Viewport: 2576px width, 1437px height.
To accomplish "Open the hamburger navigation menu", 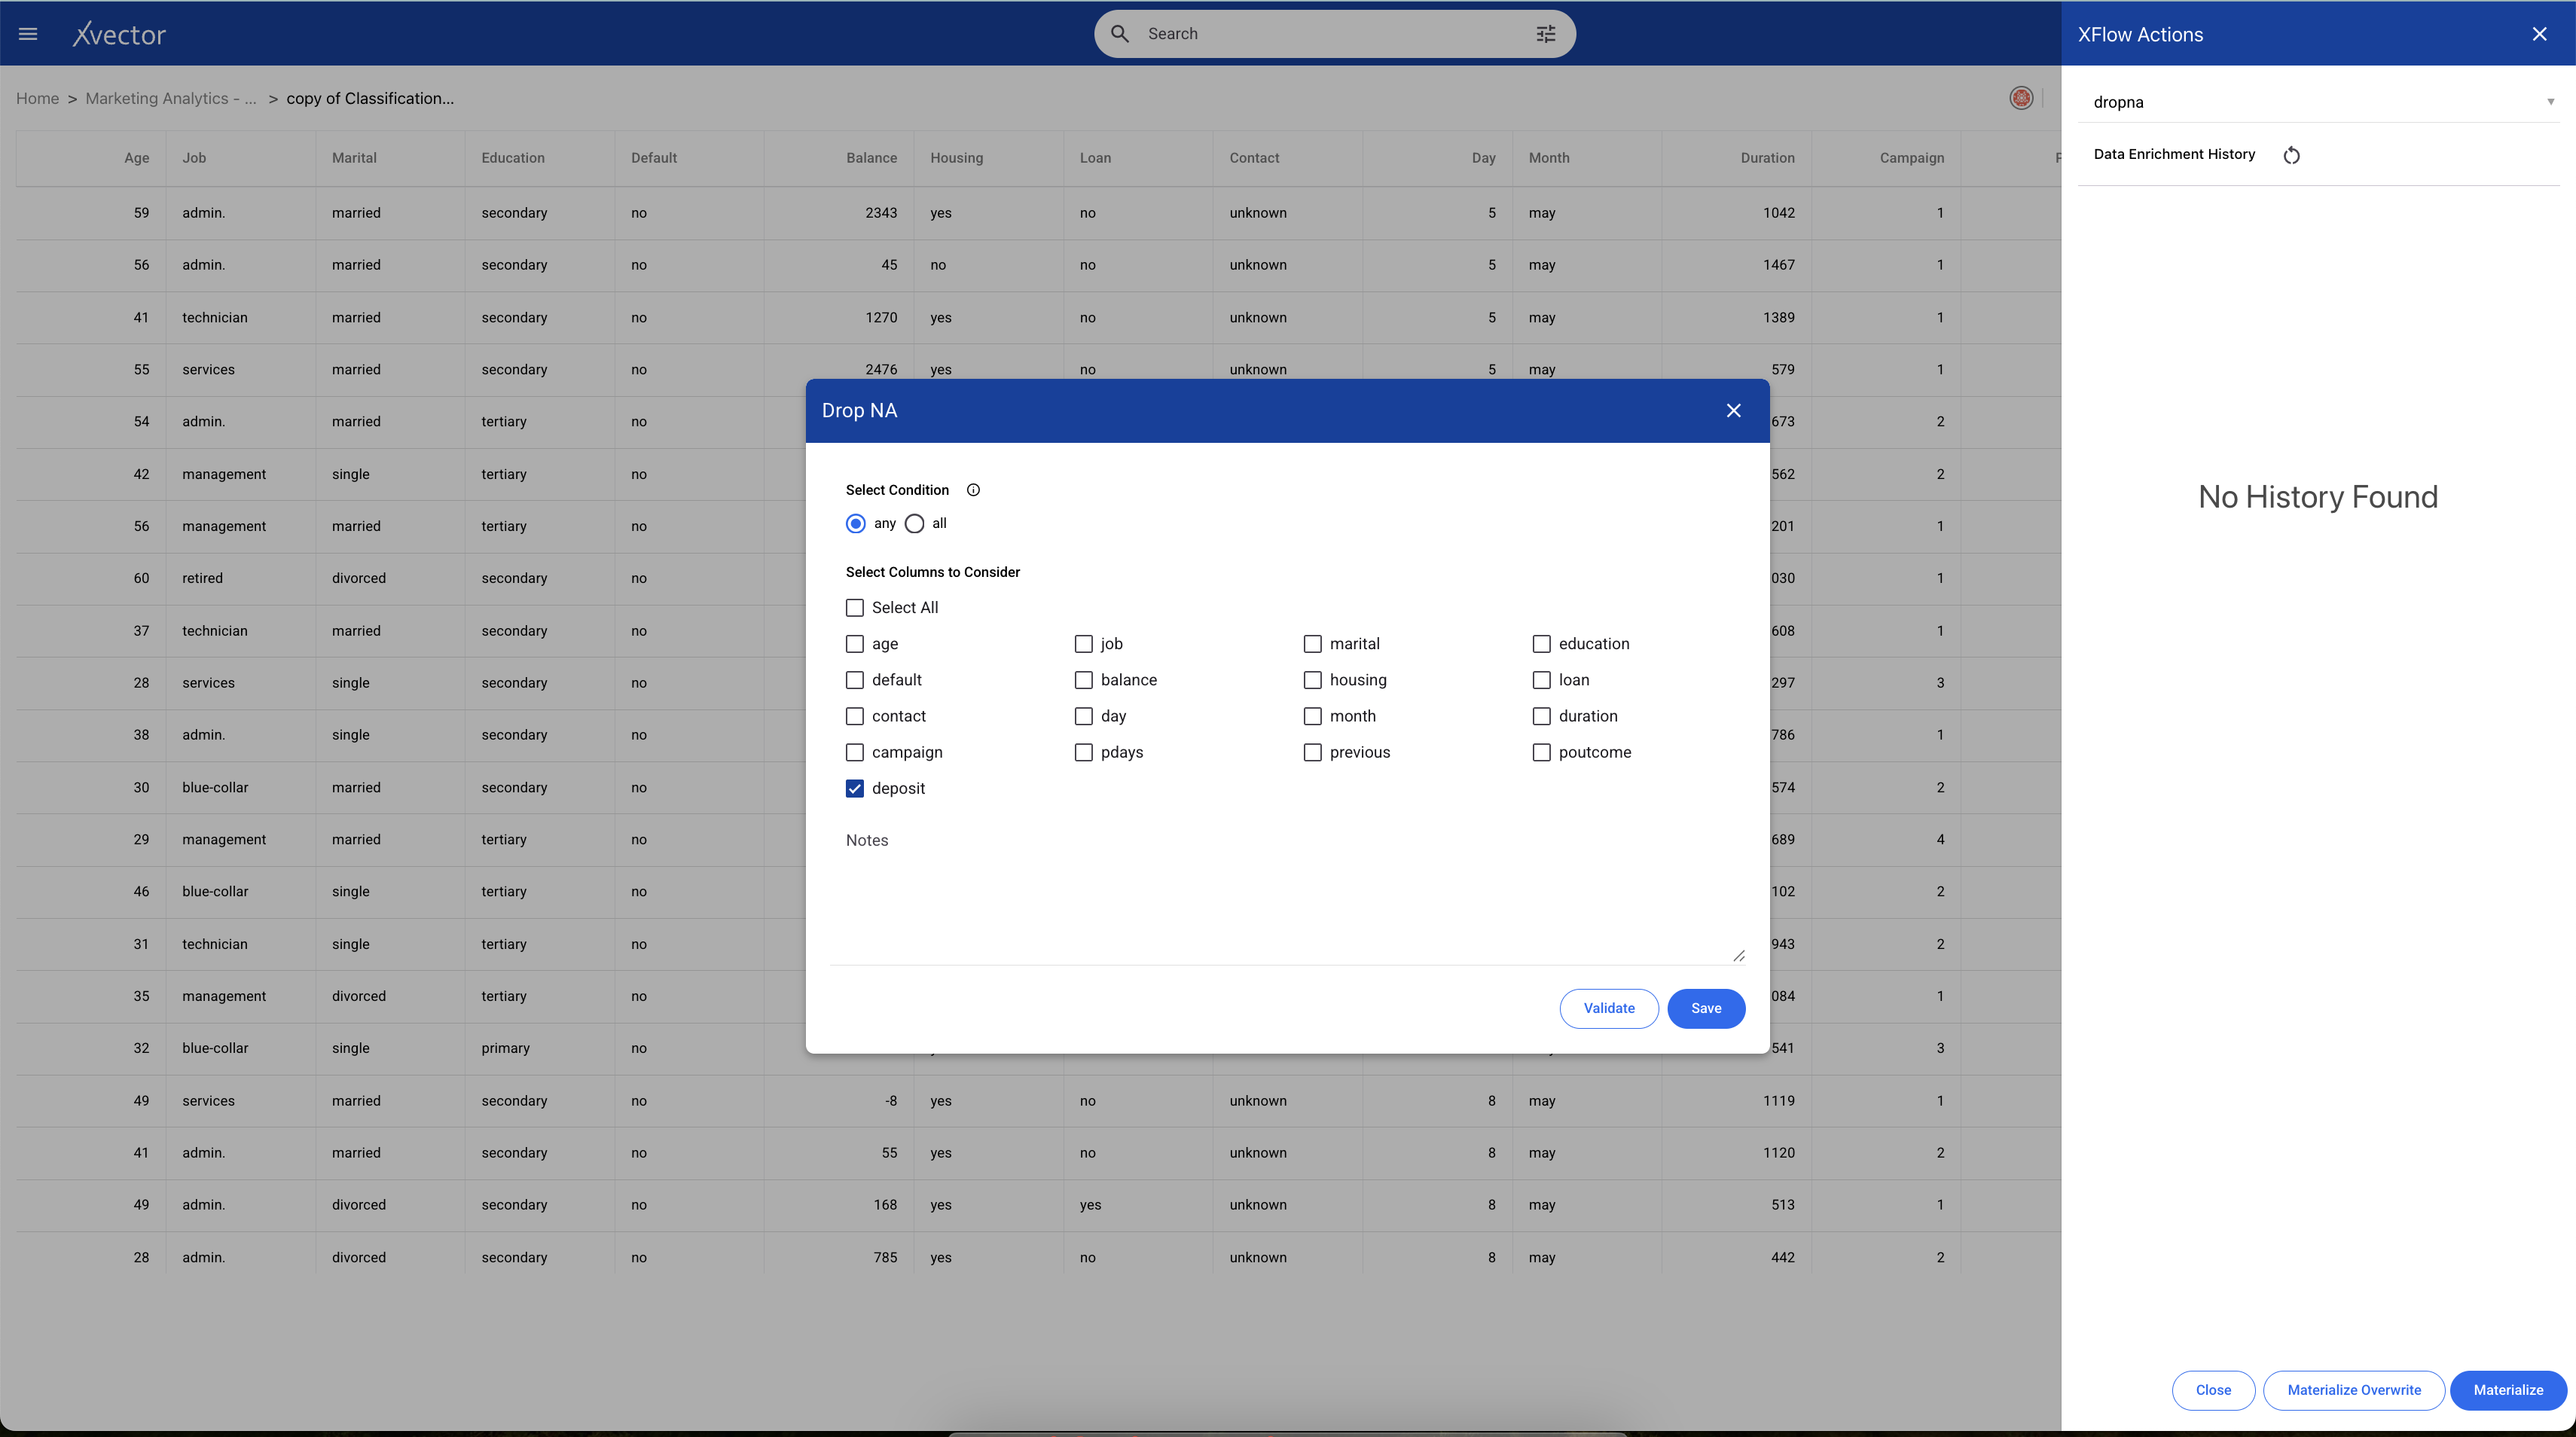I will coord(28,34).
